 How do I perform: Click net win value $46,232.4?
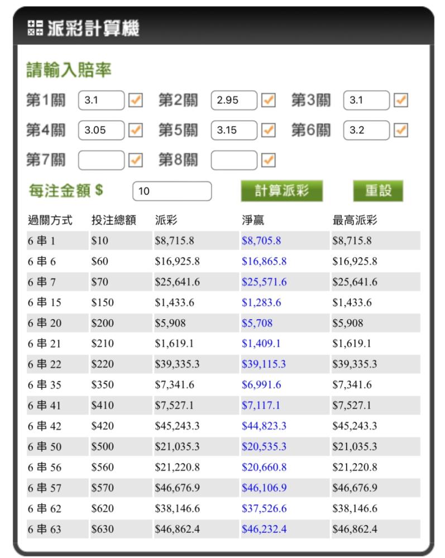(x=264, y=529)
